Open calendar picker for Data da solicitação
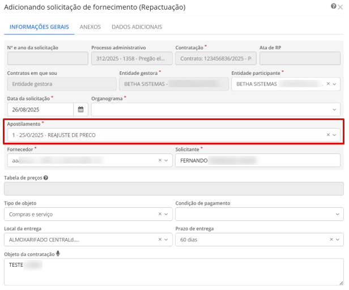This screenshot has height=290, width=349. coord(80,109)
